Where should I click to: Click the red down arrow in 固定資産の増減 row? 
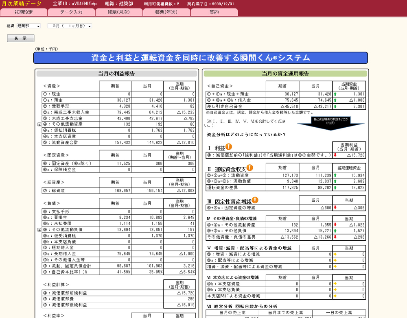pyautogui.click(x=335, y=208)
